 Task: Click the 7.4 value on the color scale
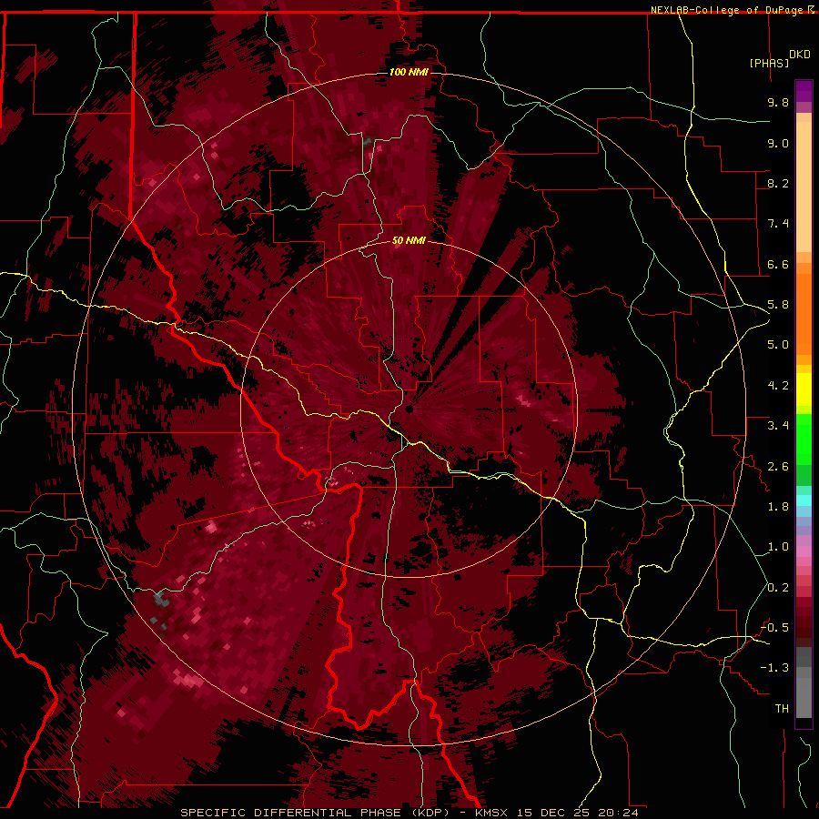(x=778, y=224)
